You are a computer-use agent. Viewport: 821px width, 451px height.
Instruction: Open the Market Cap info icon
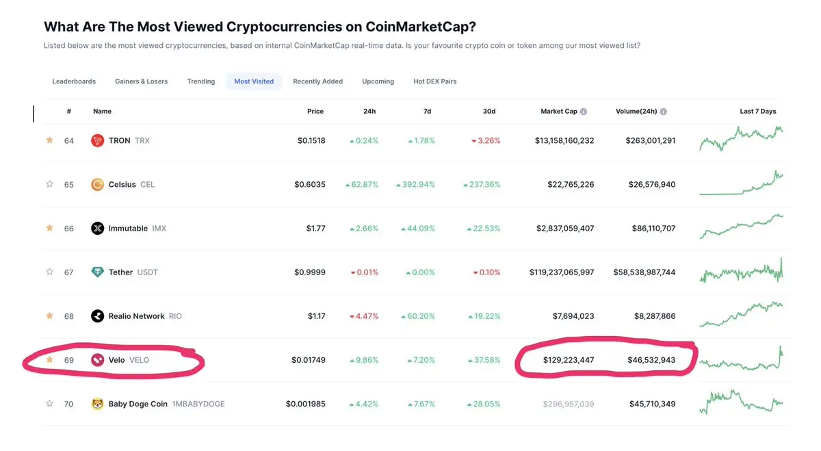tap(584, 111)
